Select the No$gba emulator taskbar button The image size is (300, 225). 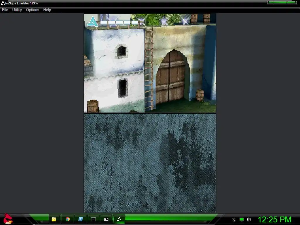pos(119,219)
